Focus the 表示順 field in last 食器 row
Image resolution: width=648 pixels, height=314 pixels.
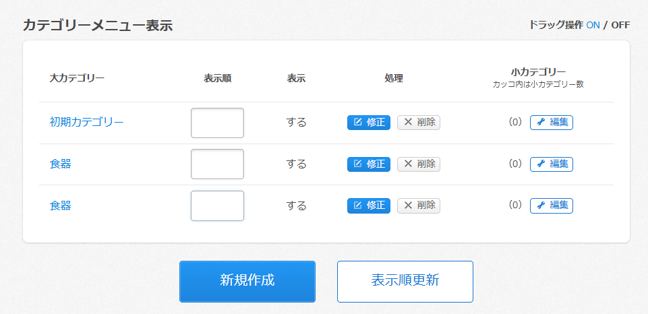tap(217, 206)
